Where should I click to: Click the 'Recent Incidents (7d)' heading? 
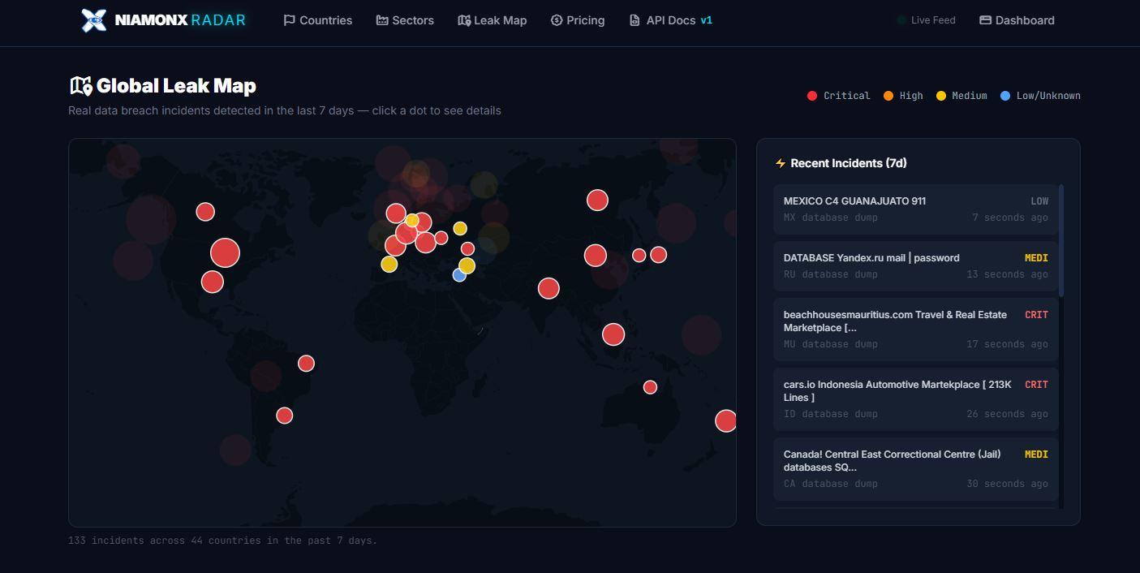(849, 163)
